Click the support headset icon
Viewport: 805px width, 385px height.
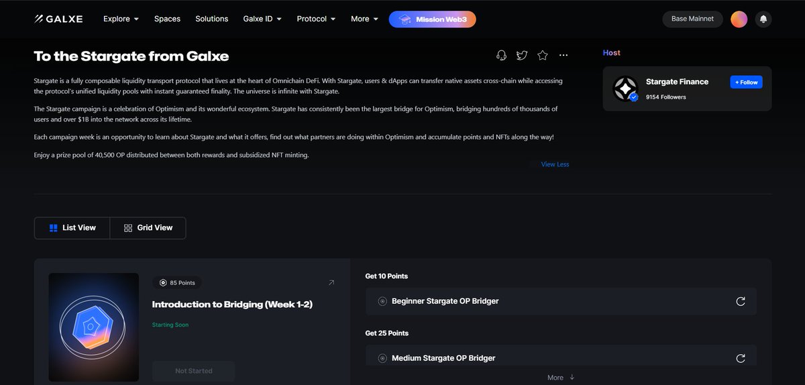pyautogui.click(x=501, y=56)
